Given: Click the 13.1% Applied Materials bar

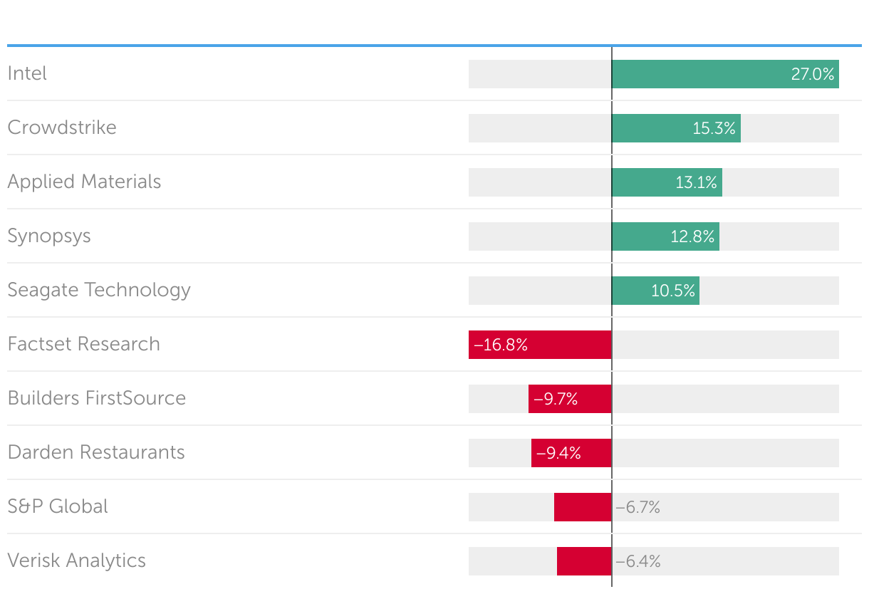Looking at the screenshot, I should (666, 182).
